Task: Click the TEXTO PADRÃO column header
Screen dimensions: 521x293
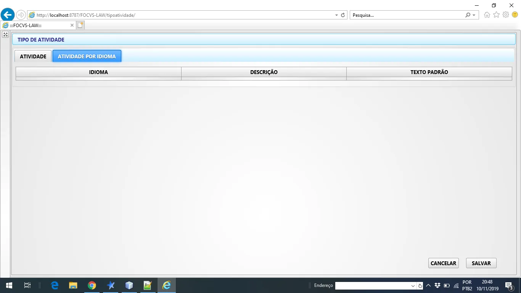Action: coord(429,72)
